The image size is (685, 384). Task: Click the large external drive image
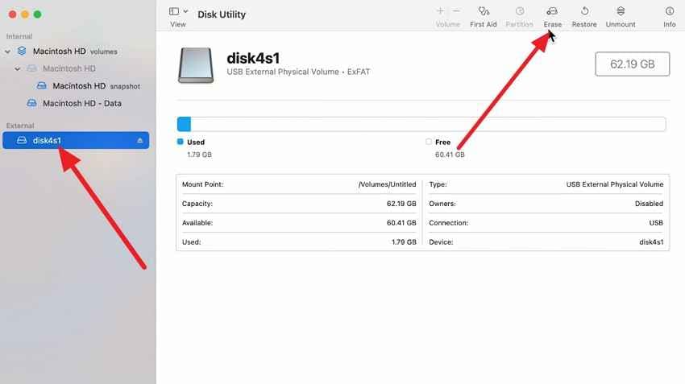(x=196, y=65)
